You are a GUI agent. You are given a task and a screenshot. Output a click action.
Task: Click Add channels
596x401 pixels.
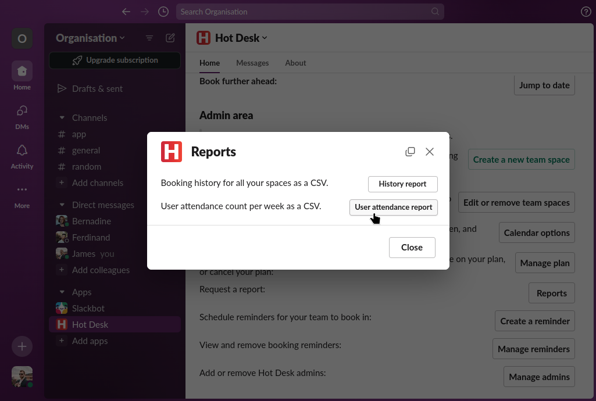point(115,183)
